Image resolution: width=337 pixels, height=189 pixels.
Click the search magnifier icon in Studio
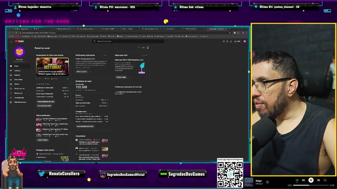(95, 41)
